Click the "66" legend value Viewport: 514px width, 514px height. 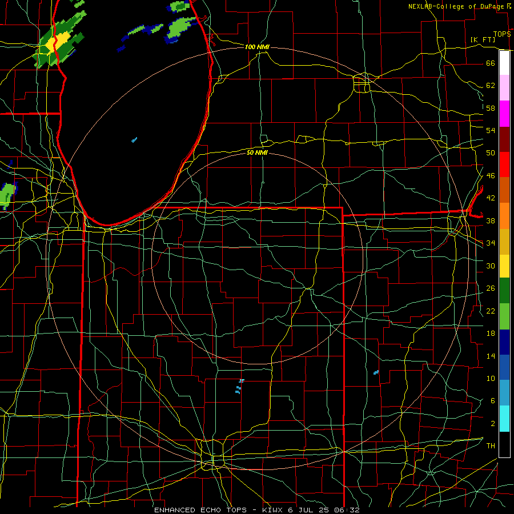(x=491, y=63)
